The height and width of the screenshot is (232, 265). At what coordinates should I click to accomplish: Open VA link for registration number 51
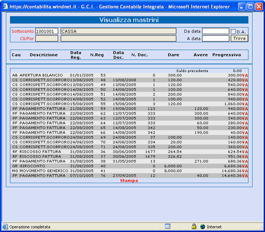click(245, 94)
